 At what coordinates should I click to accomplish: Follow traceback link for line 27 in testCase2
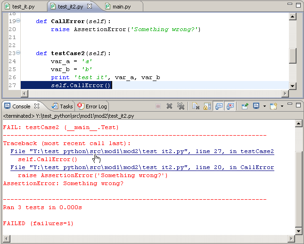click(x=142, y=151)
